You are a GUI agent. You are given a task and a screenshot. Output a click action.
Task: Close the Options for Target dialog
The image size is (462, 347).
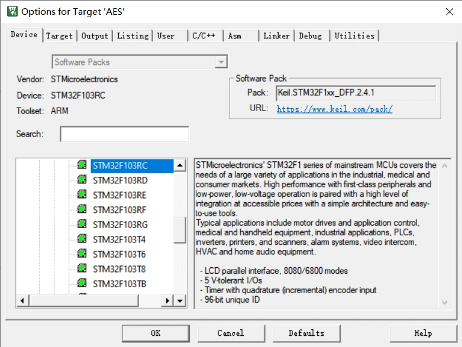(x=450, y=12)
